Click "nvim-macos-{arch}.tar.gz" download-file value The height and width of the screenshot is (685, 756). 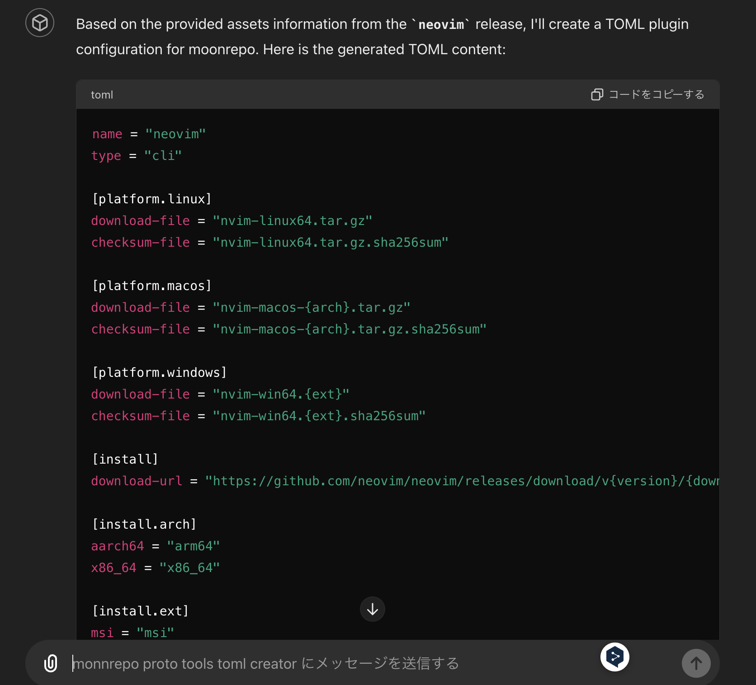311,308
